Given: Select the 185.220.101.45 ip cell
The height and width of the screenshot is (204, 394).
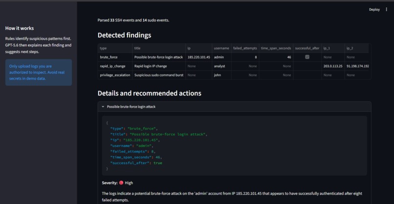Looking at the screenshot, I should pyautogui.click(x=198, y=57).
